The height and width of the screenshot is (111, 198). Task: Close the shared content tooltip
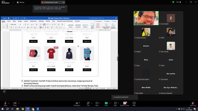(x=66, y=6)
